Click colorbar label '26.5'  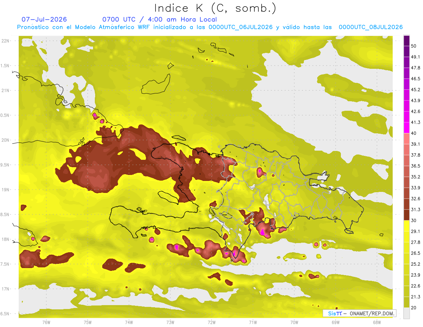tap(416, 253)
